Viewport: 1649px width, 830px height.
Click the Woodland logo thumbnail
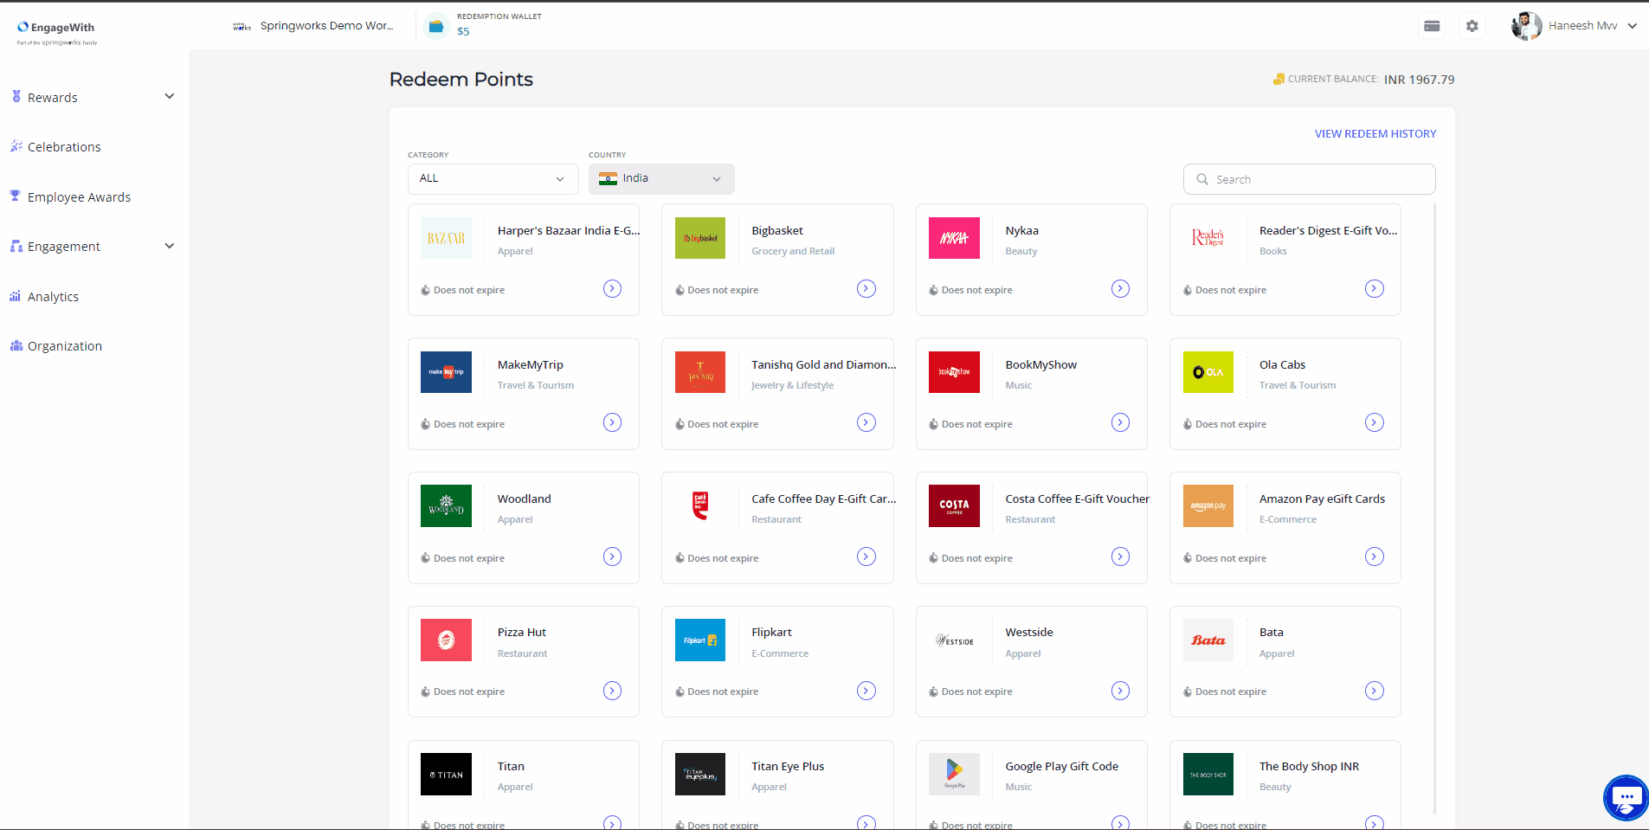[446, 506]
